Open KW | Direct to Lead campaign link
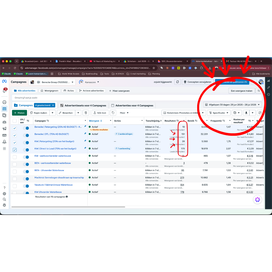272x272 pixels. click(55, 149)
